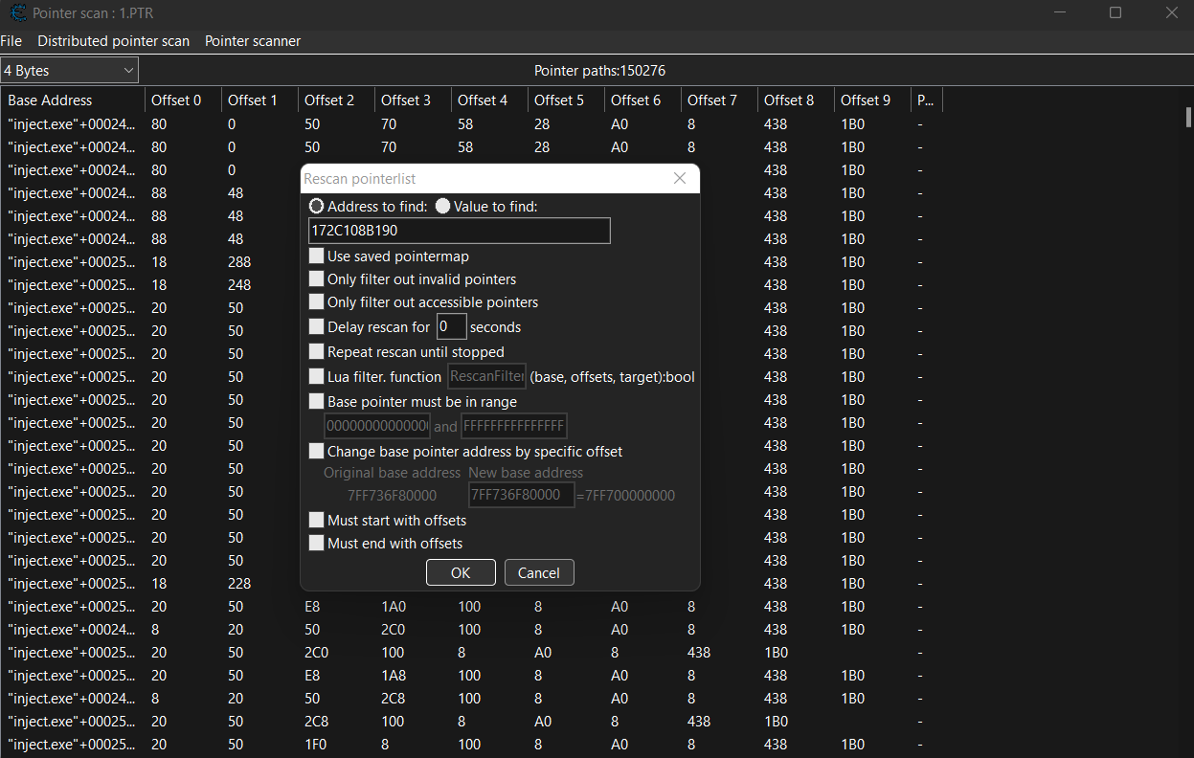Click the original base address 7FF736F80000 text

coord(393,496)
